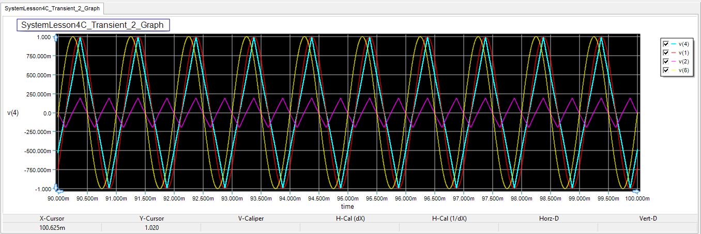Viewport: 701px width, 234px height.
Task: Click the cyan v(4) legend color line
Action: pos(673,44)
